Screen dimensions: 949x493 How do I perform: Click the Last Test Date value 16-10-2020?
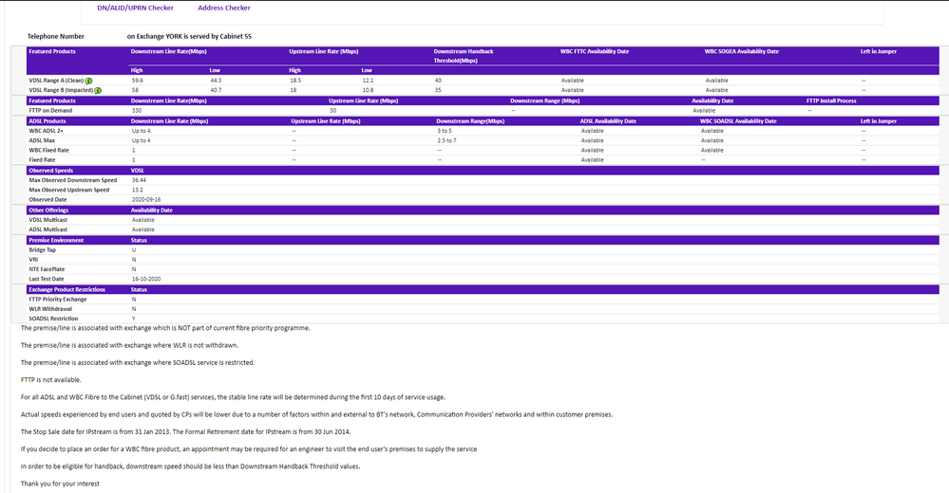pos(147,280)
